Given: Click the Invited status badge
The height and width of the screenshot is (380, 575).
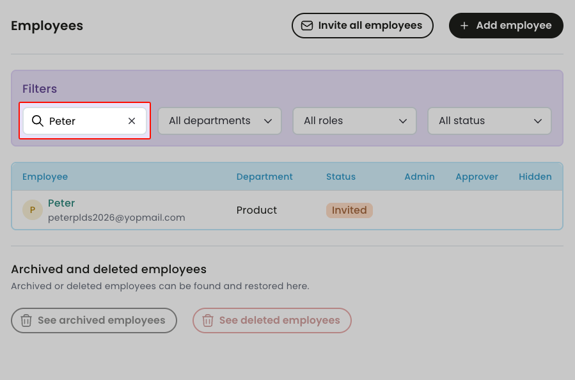Looking at the screenshot, I should point(349,210).
